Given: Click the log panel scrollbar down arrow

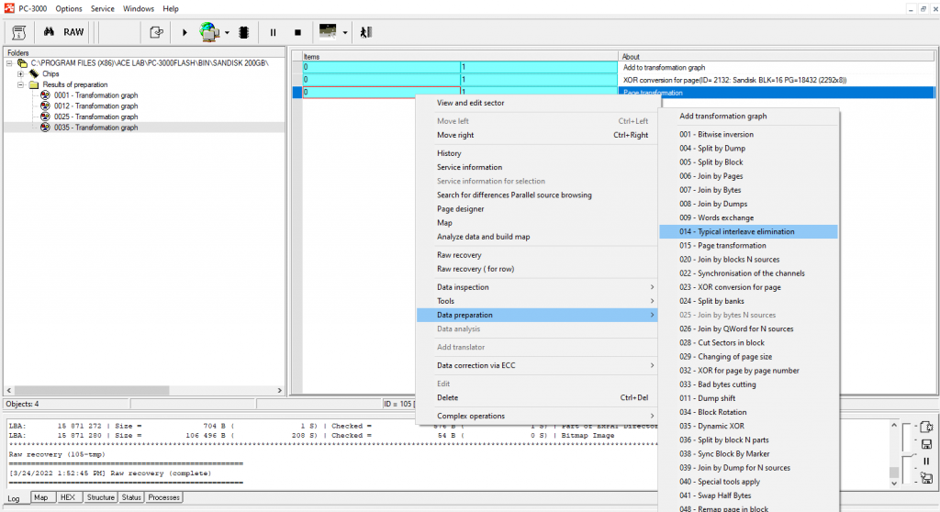Looking at the screenshot, I should click(894, 483).
